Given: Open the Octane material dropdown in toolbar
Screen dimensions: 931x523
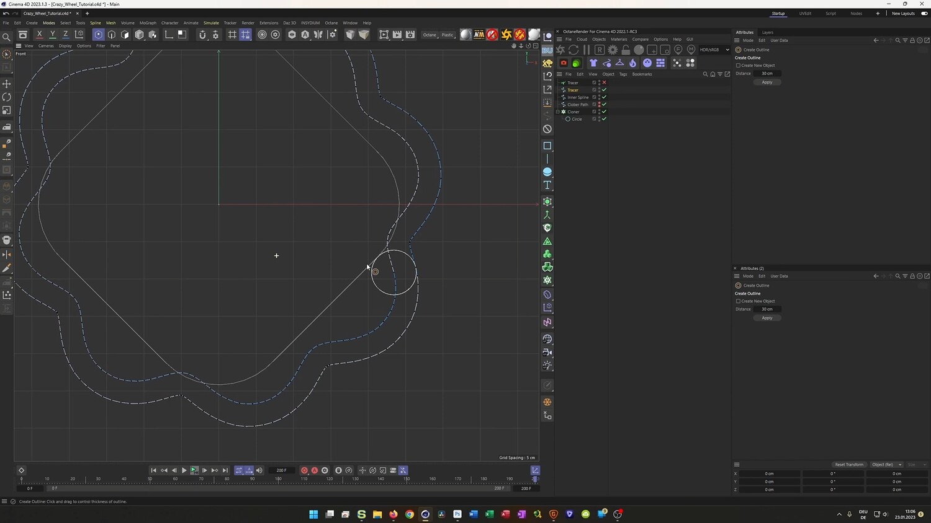Looking at the screenshot, I should coord(430,35).
